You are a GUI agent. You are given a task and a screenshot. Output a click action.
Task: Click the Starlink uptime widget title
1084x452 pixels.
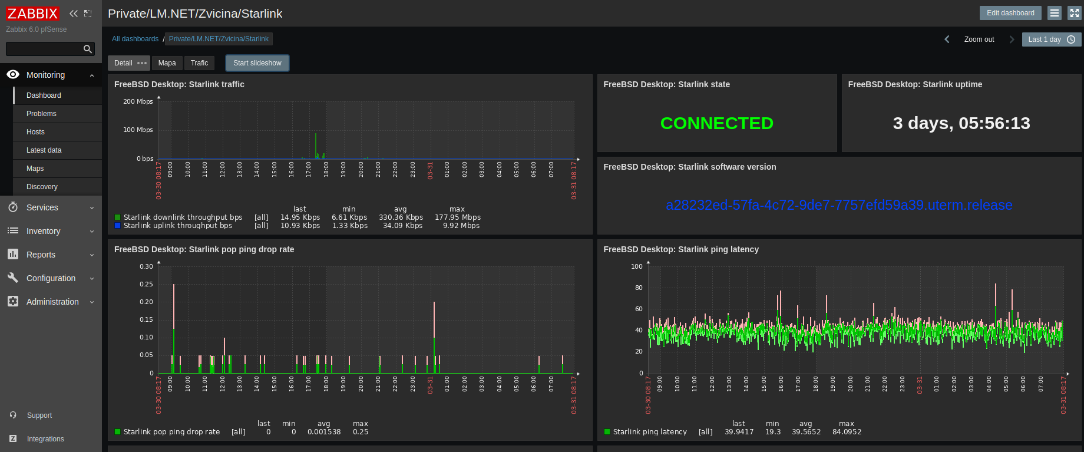915,84
